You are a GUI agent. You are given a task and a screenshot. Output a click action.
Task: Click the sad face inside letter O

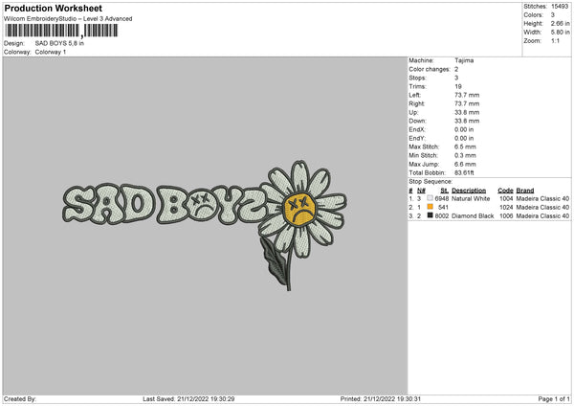point(201,205)
